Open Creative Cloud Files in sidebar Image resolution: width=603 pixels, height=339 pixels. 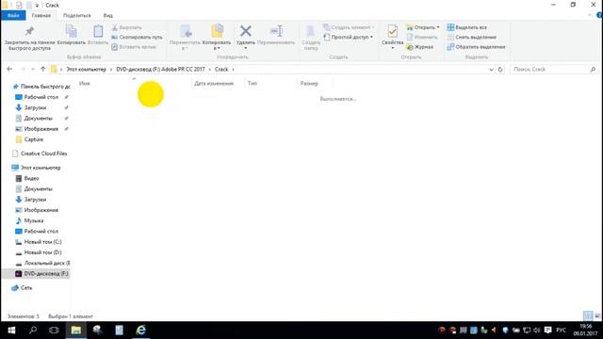click(x=40, y=153)
